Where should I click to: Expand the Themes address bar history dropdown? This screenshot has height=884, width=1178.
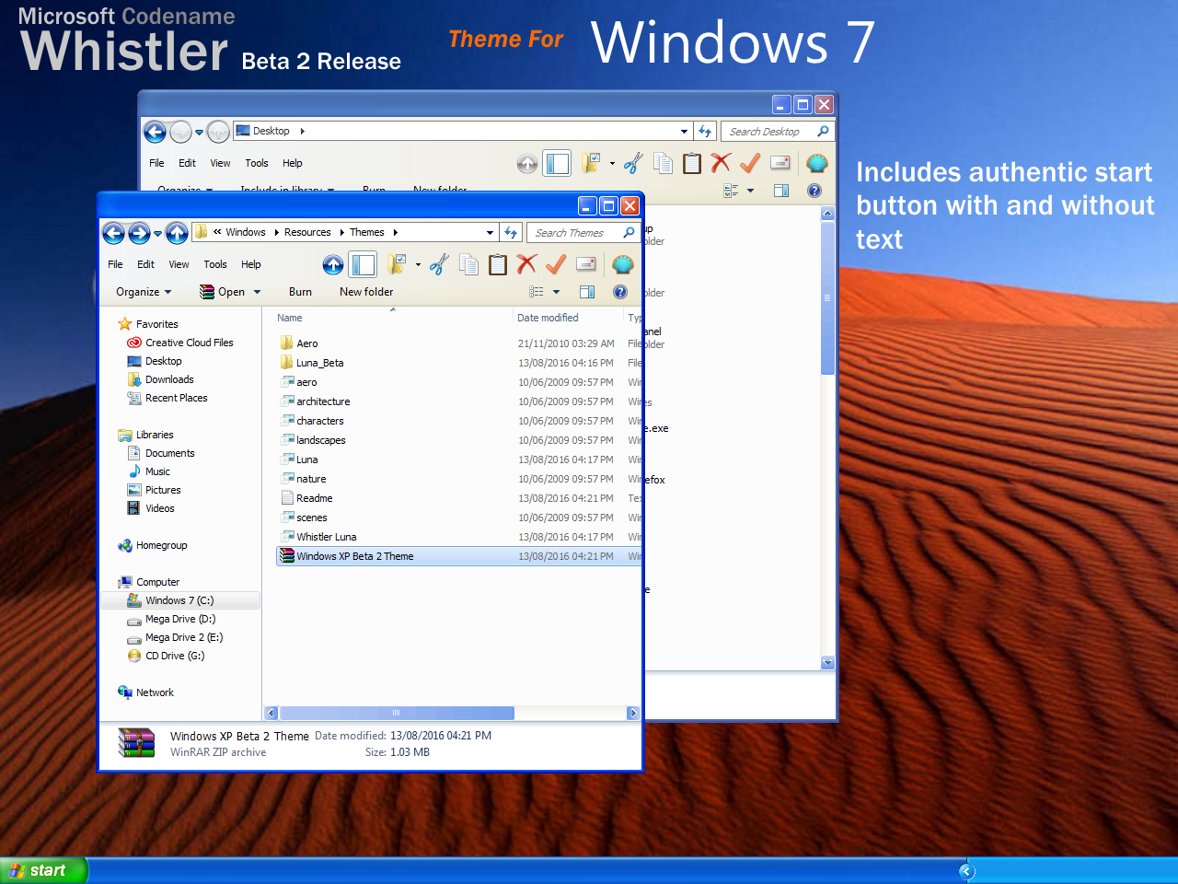click(x=491, y=232)
